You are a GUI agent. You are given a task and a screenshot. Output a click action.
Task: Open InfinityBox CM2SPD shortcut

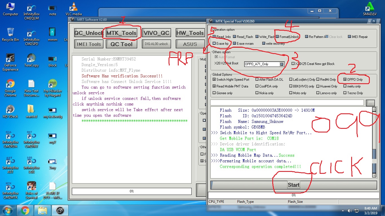point(31,37)
